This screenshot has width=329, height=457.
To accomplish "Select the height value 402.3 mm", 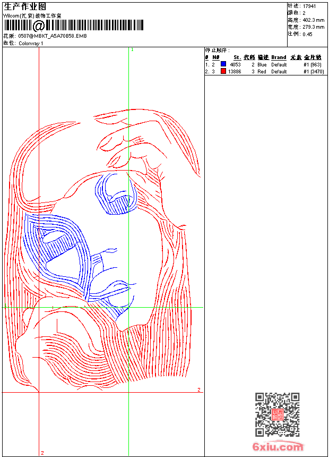I will (x=314, y=20).
